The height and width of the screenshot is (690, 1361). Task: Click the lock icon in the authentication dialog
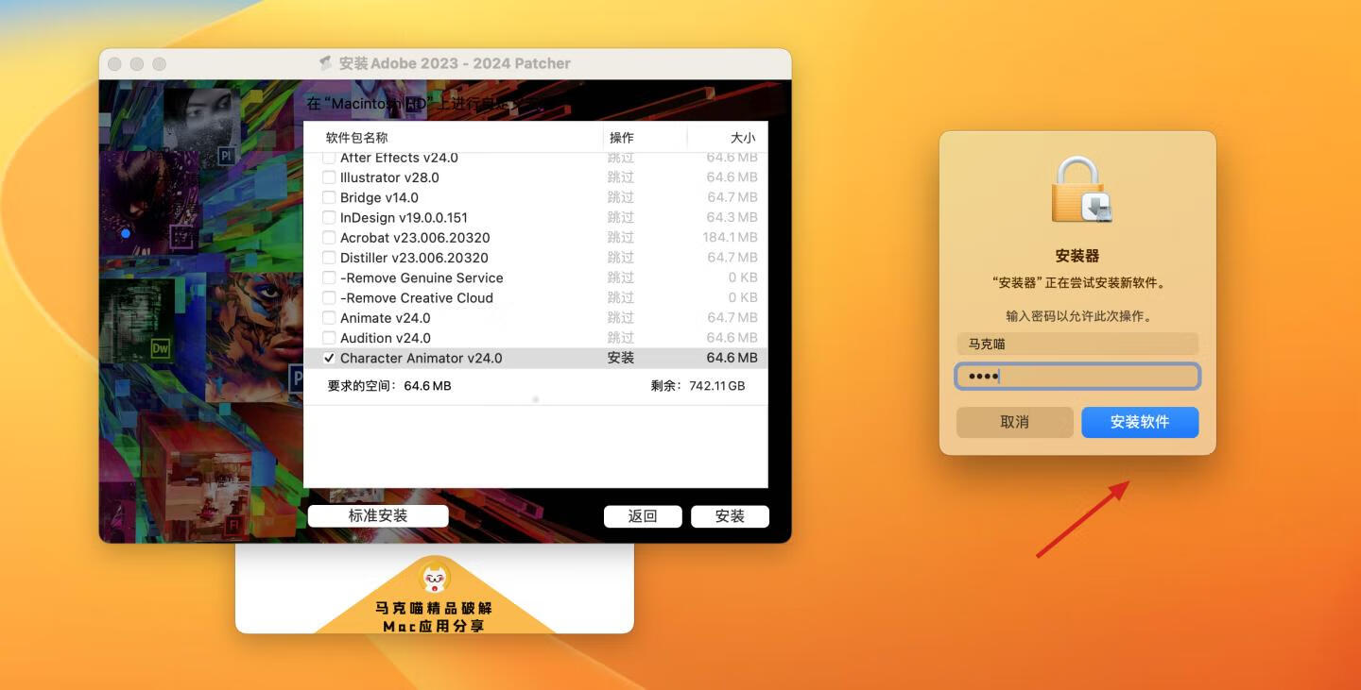tap(1079, 192)
